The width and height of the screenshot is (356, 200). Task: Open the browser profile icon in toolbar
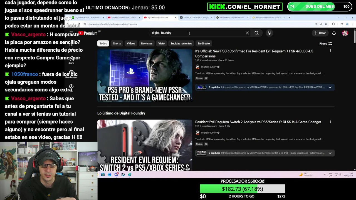[x=347, y=24]
